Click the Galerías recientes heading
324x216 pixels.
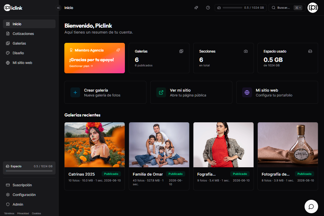click(x=83, y=115)
